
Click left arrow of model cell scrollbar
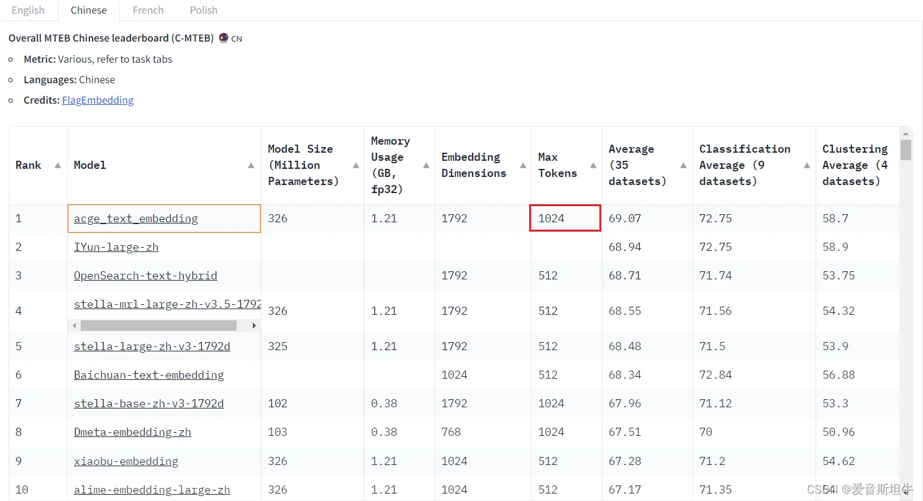click(x=75, y=325)
